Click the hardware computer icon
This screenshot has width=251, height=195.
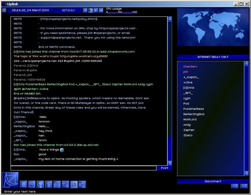pyautogui.click(x=24, y=184)
